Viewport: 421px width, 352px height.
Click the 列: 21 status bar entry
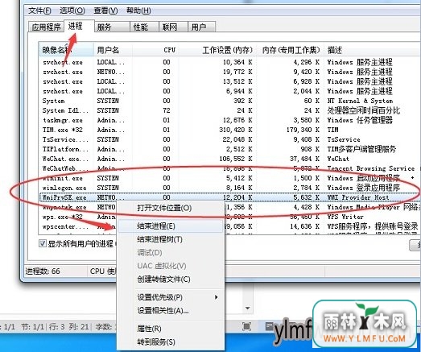click(79, 327)
